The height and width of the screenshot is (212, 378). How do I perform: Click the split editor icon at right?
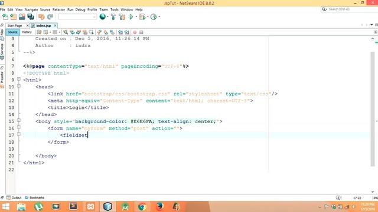tap(376, 32)
